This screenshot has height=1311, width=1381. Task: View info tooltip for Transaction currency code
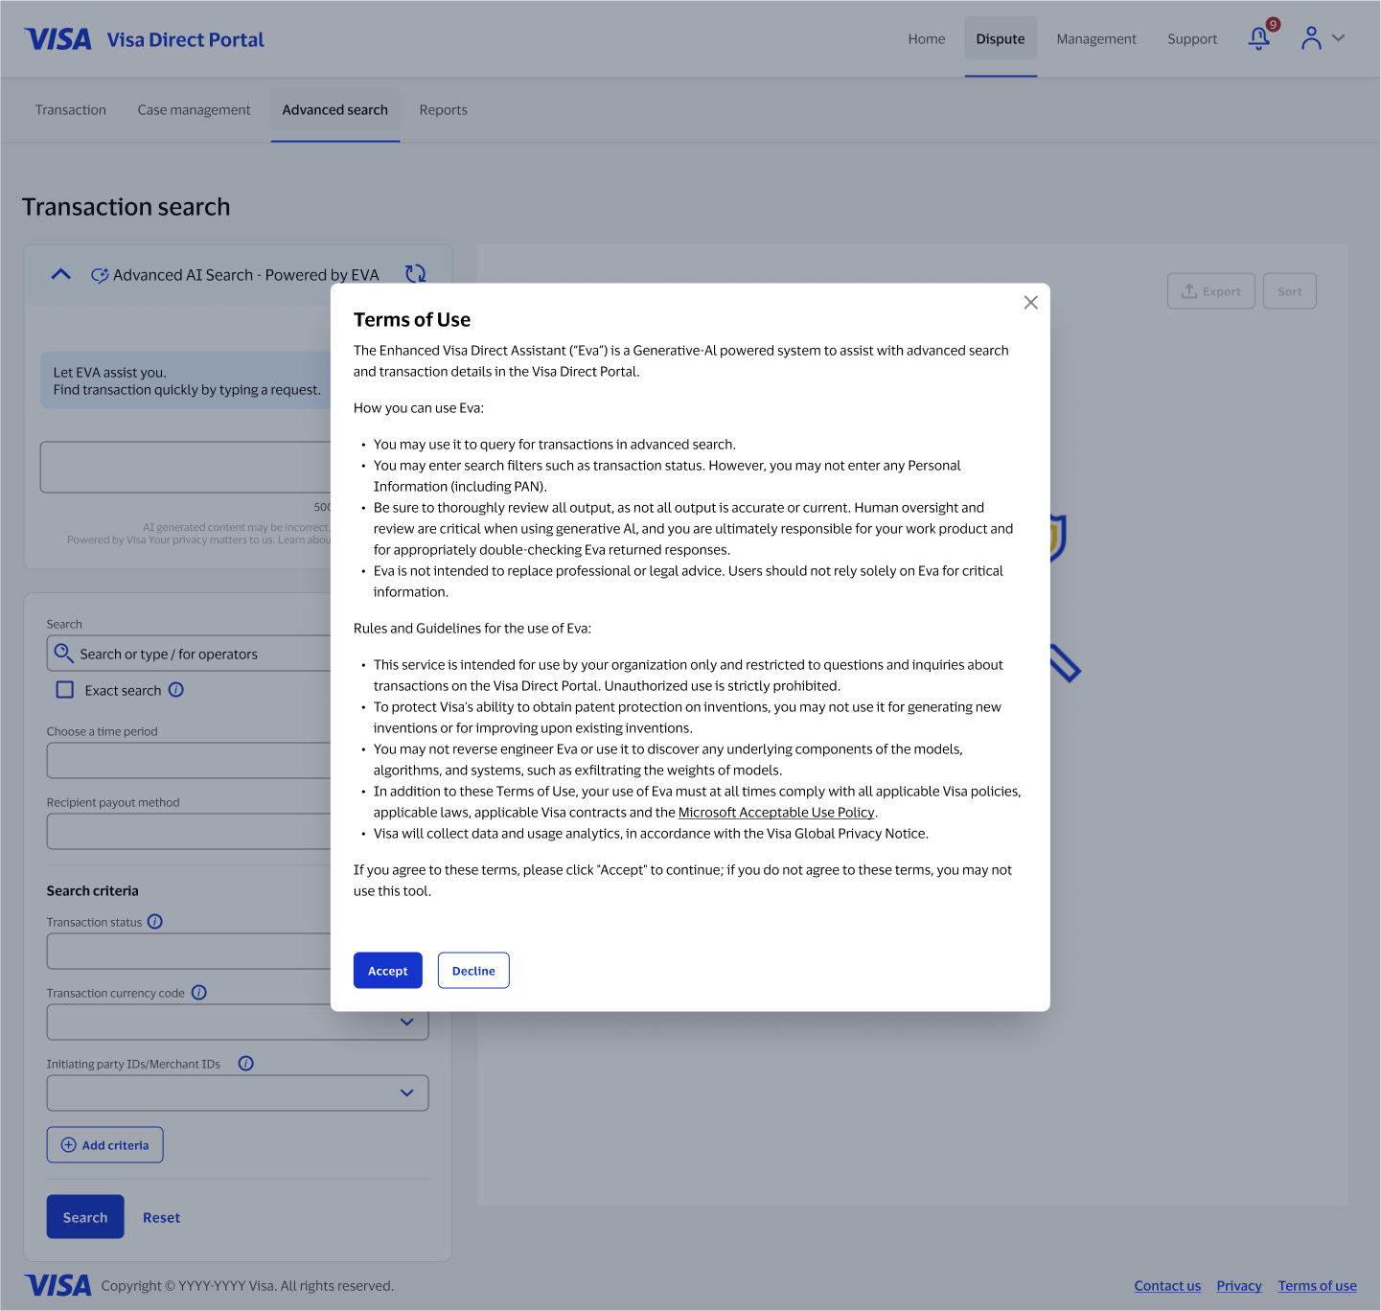pyautogui.click(x=198, y=992)
